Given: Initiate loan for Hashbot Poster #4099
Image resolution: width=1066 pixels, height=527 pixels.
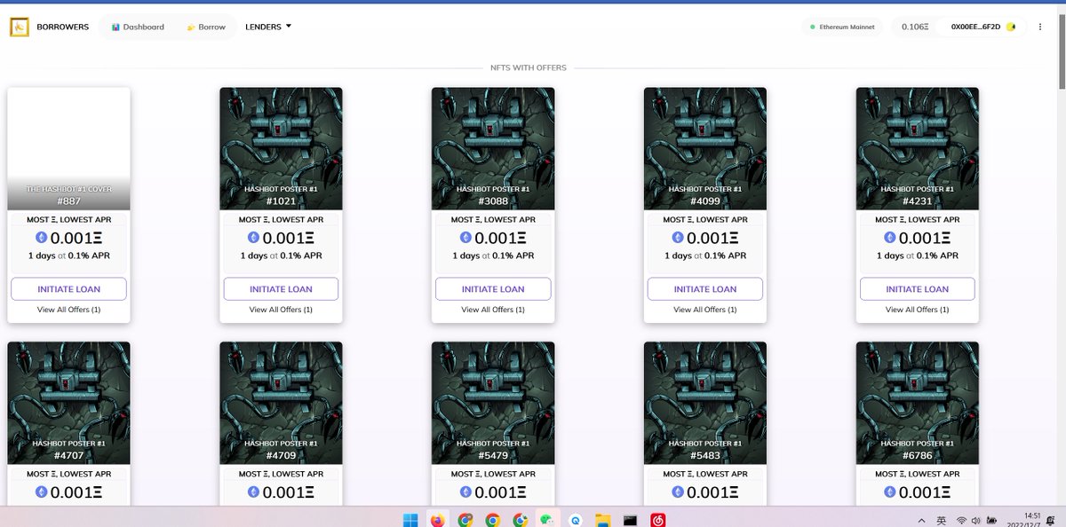Looking at the screenshot, I should [705, 289].
